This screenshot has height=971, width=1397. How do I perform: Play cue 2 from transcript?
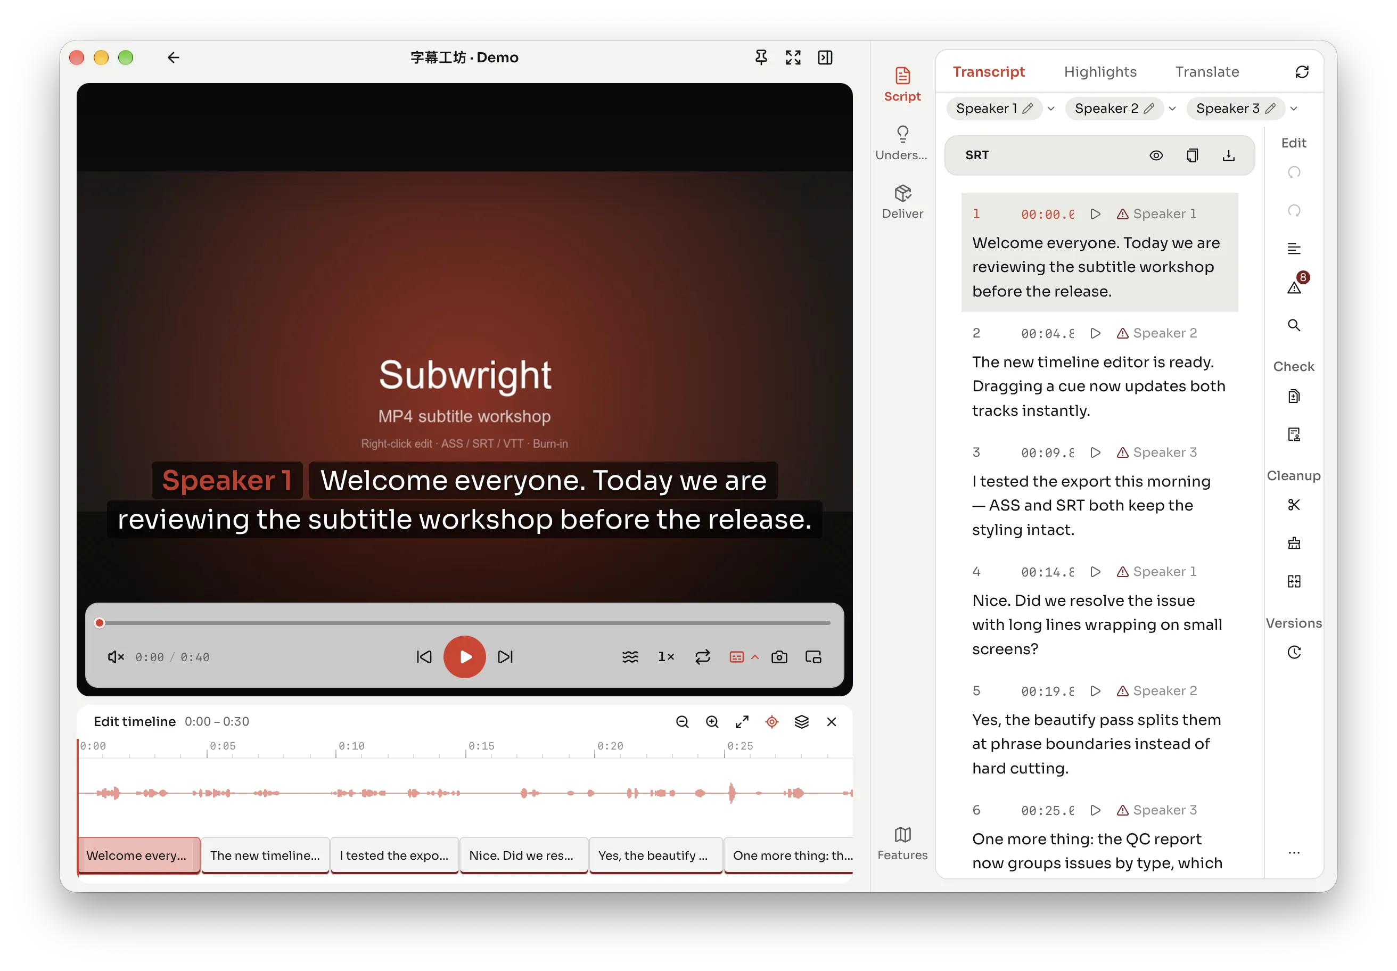click(x=1095, y=333)
